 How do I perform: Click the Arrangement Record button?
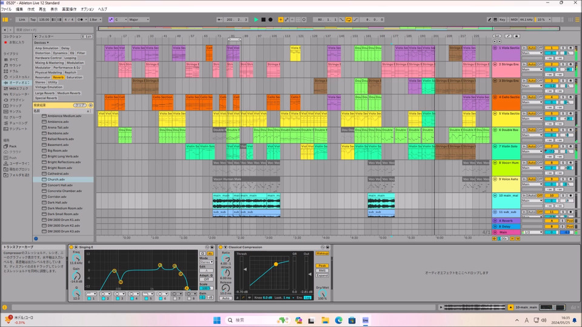pyautogui.click(x=270, y=19)
